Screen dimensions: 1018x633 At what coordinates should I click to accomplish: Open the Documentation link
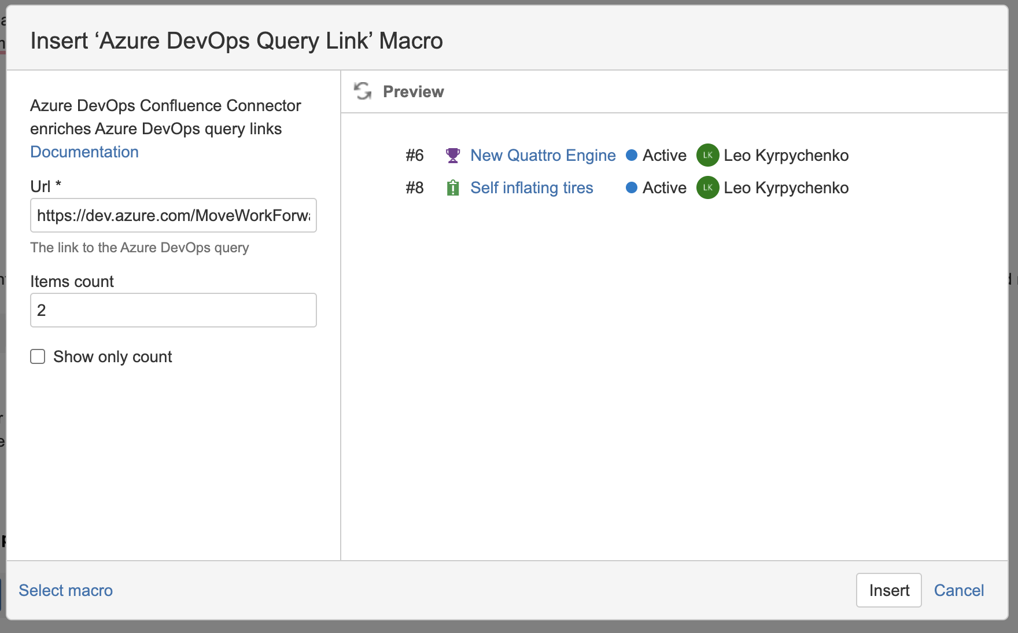(x=84, y=152)
